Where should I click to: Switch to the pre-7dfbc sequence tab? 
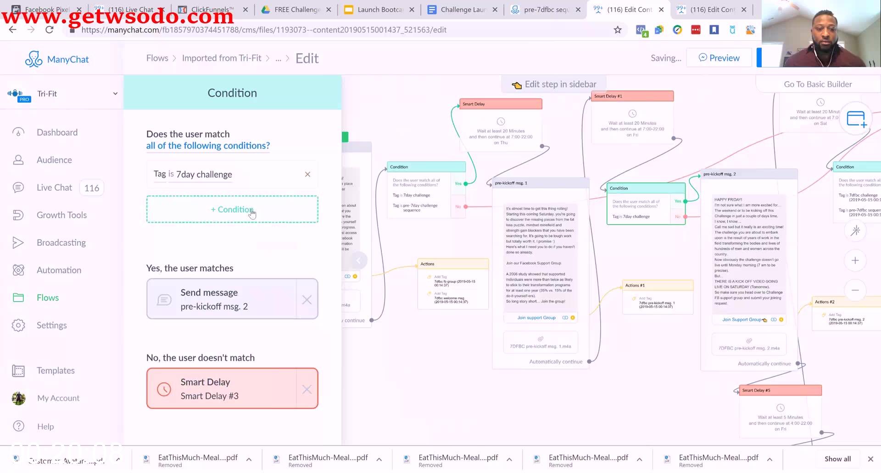[546, 9]
